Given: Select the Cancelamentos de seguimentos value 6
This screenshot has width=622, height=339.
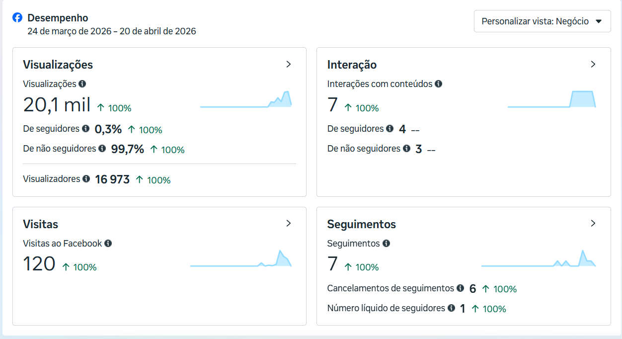Looking at the screenshot, I should 472,289.
